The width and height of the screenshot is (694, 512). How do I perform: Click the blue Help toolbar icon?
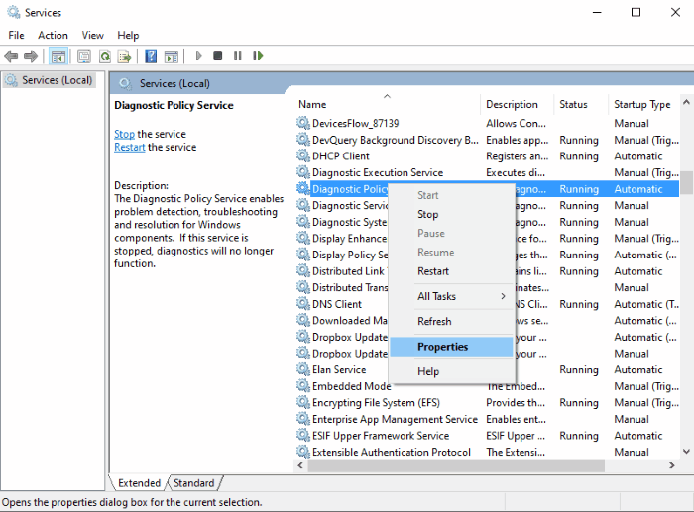point(151,56)
